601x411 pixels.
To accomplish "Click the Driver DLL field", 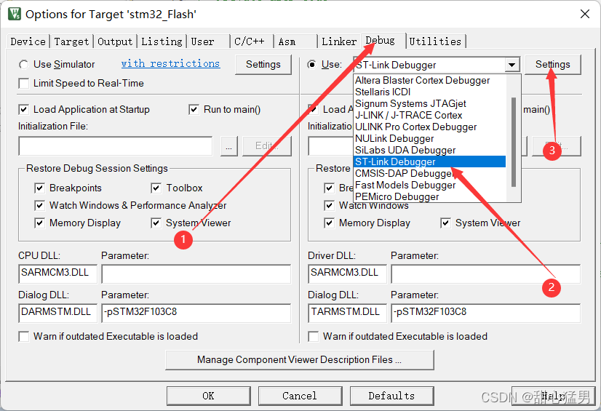I will 347,274.
